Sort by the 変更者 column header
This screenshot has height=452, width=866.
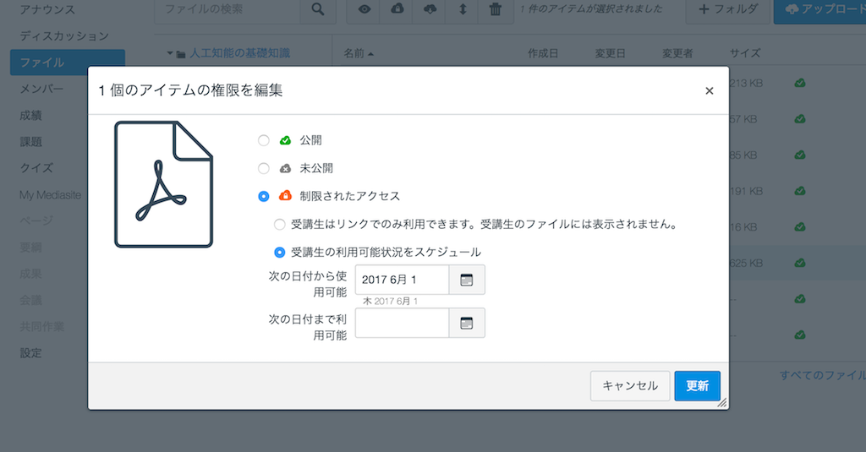pos(677,53)
